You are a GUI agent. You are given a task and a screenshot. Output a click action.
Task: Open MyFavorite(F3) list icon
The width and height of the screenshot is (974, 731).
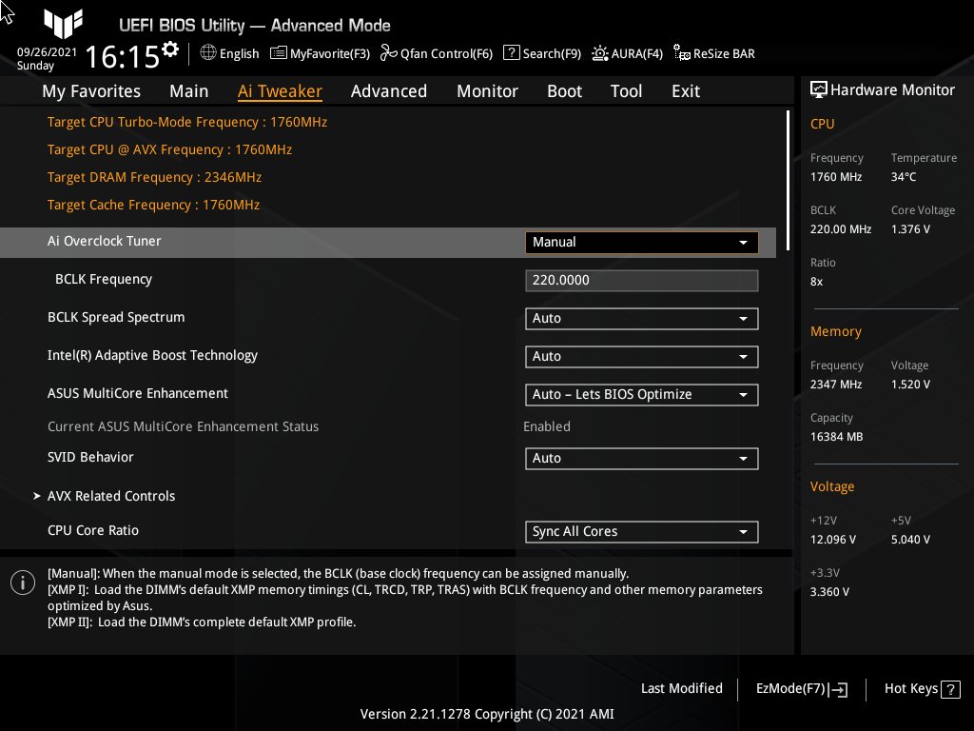coord(279,53)
